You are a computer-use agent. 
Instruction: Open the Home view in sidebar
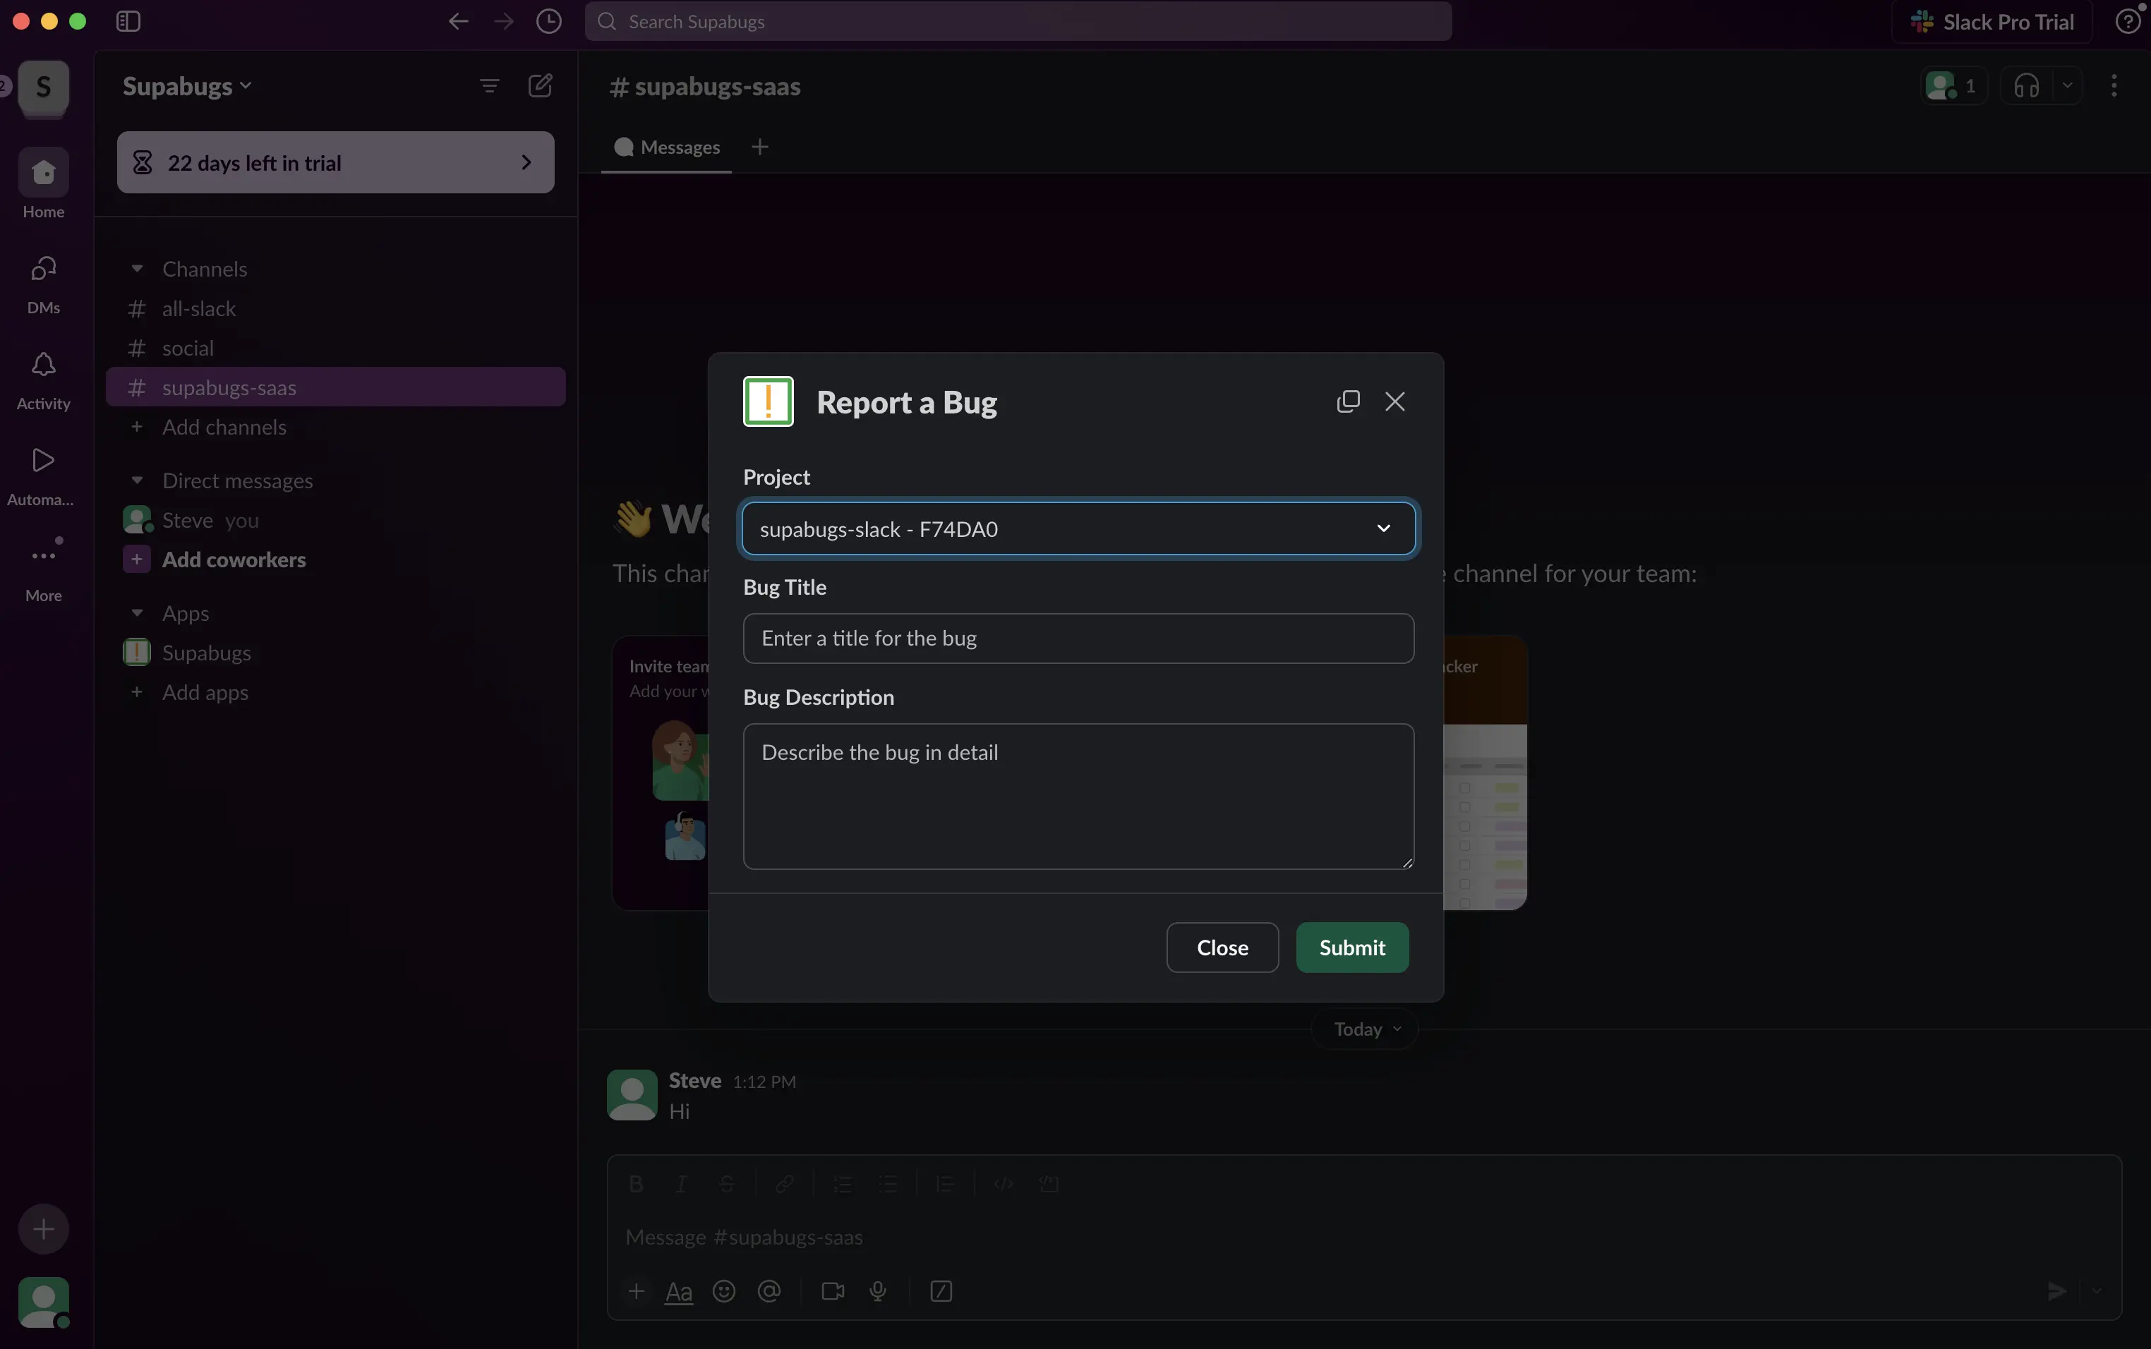tap(44, 183)
